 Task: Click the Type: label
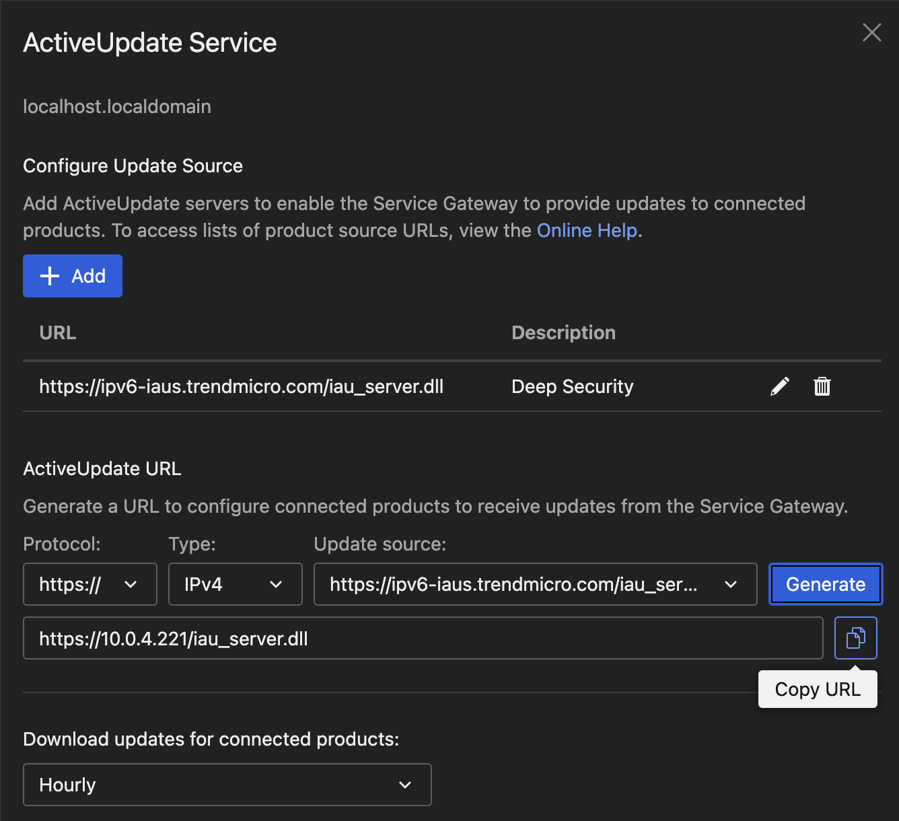192,544
